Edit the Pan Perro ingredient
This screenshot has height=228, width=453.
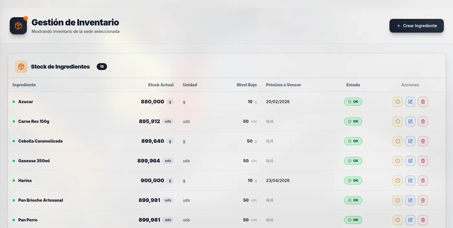[410, 220]
